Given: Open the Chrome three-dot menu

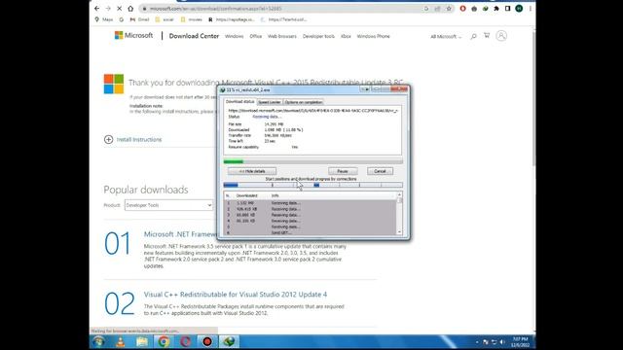Looking at the screenshot, I should pyautogui.click(x=530, y=9).
